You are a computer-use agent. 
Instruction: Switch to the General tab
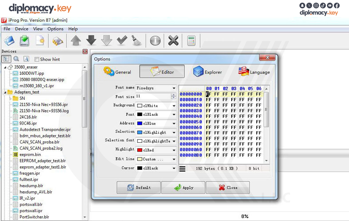[117, 72]
